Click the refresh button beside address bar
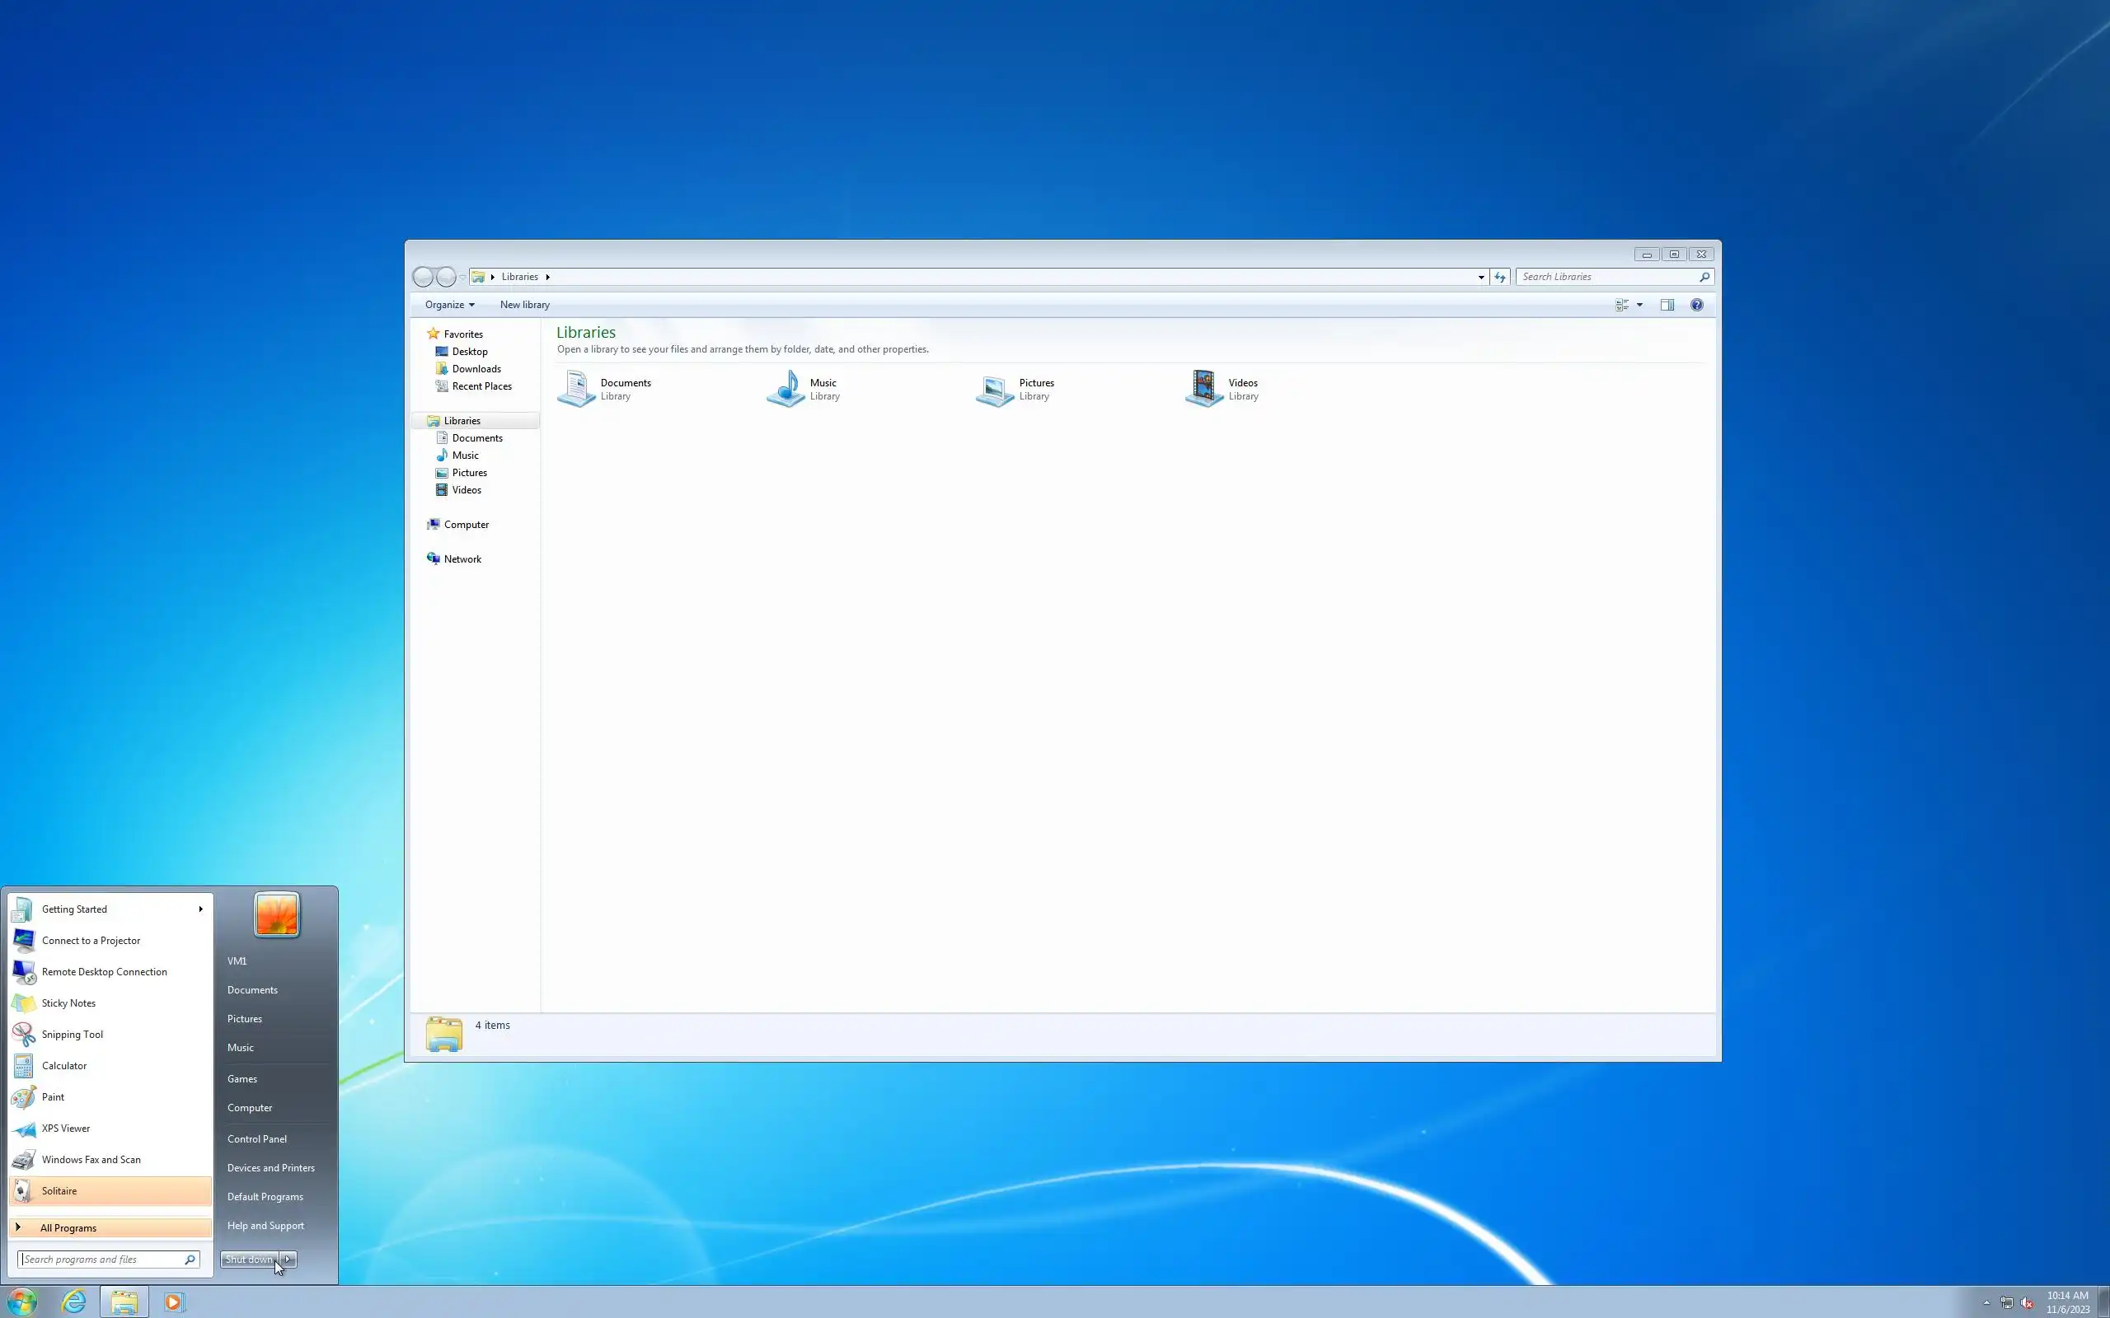2110x1318 pixels. tap(1500, 278)
